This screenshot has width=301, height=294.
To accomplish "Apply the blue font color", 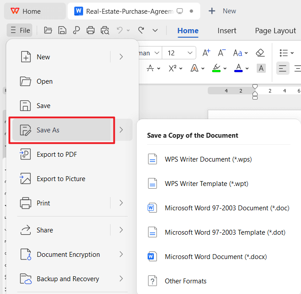I will coord(238,68).
